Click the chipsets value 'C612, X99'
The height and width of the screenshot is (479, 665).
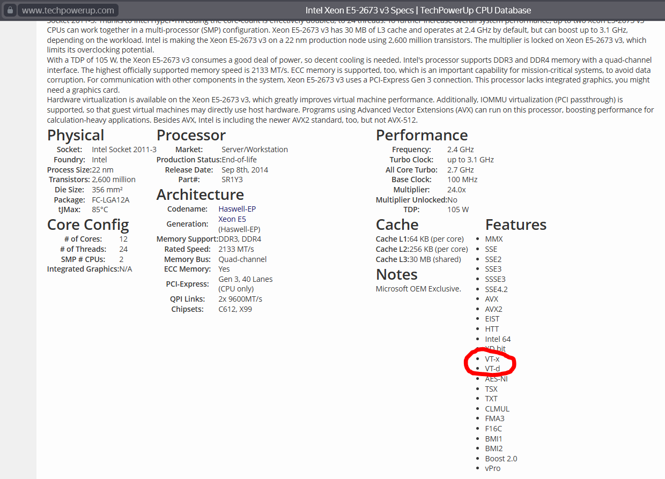coord(235,309)
